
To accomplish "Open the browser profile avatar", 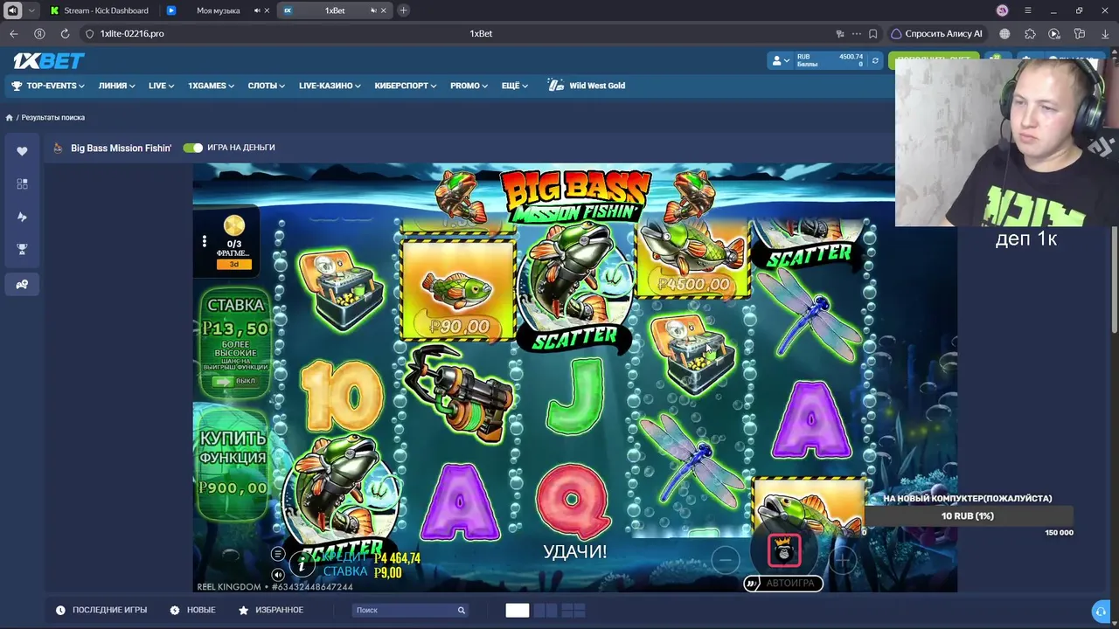I will tap(1003, 10).
